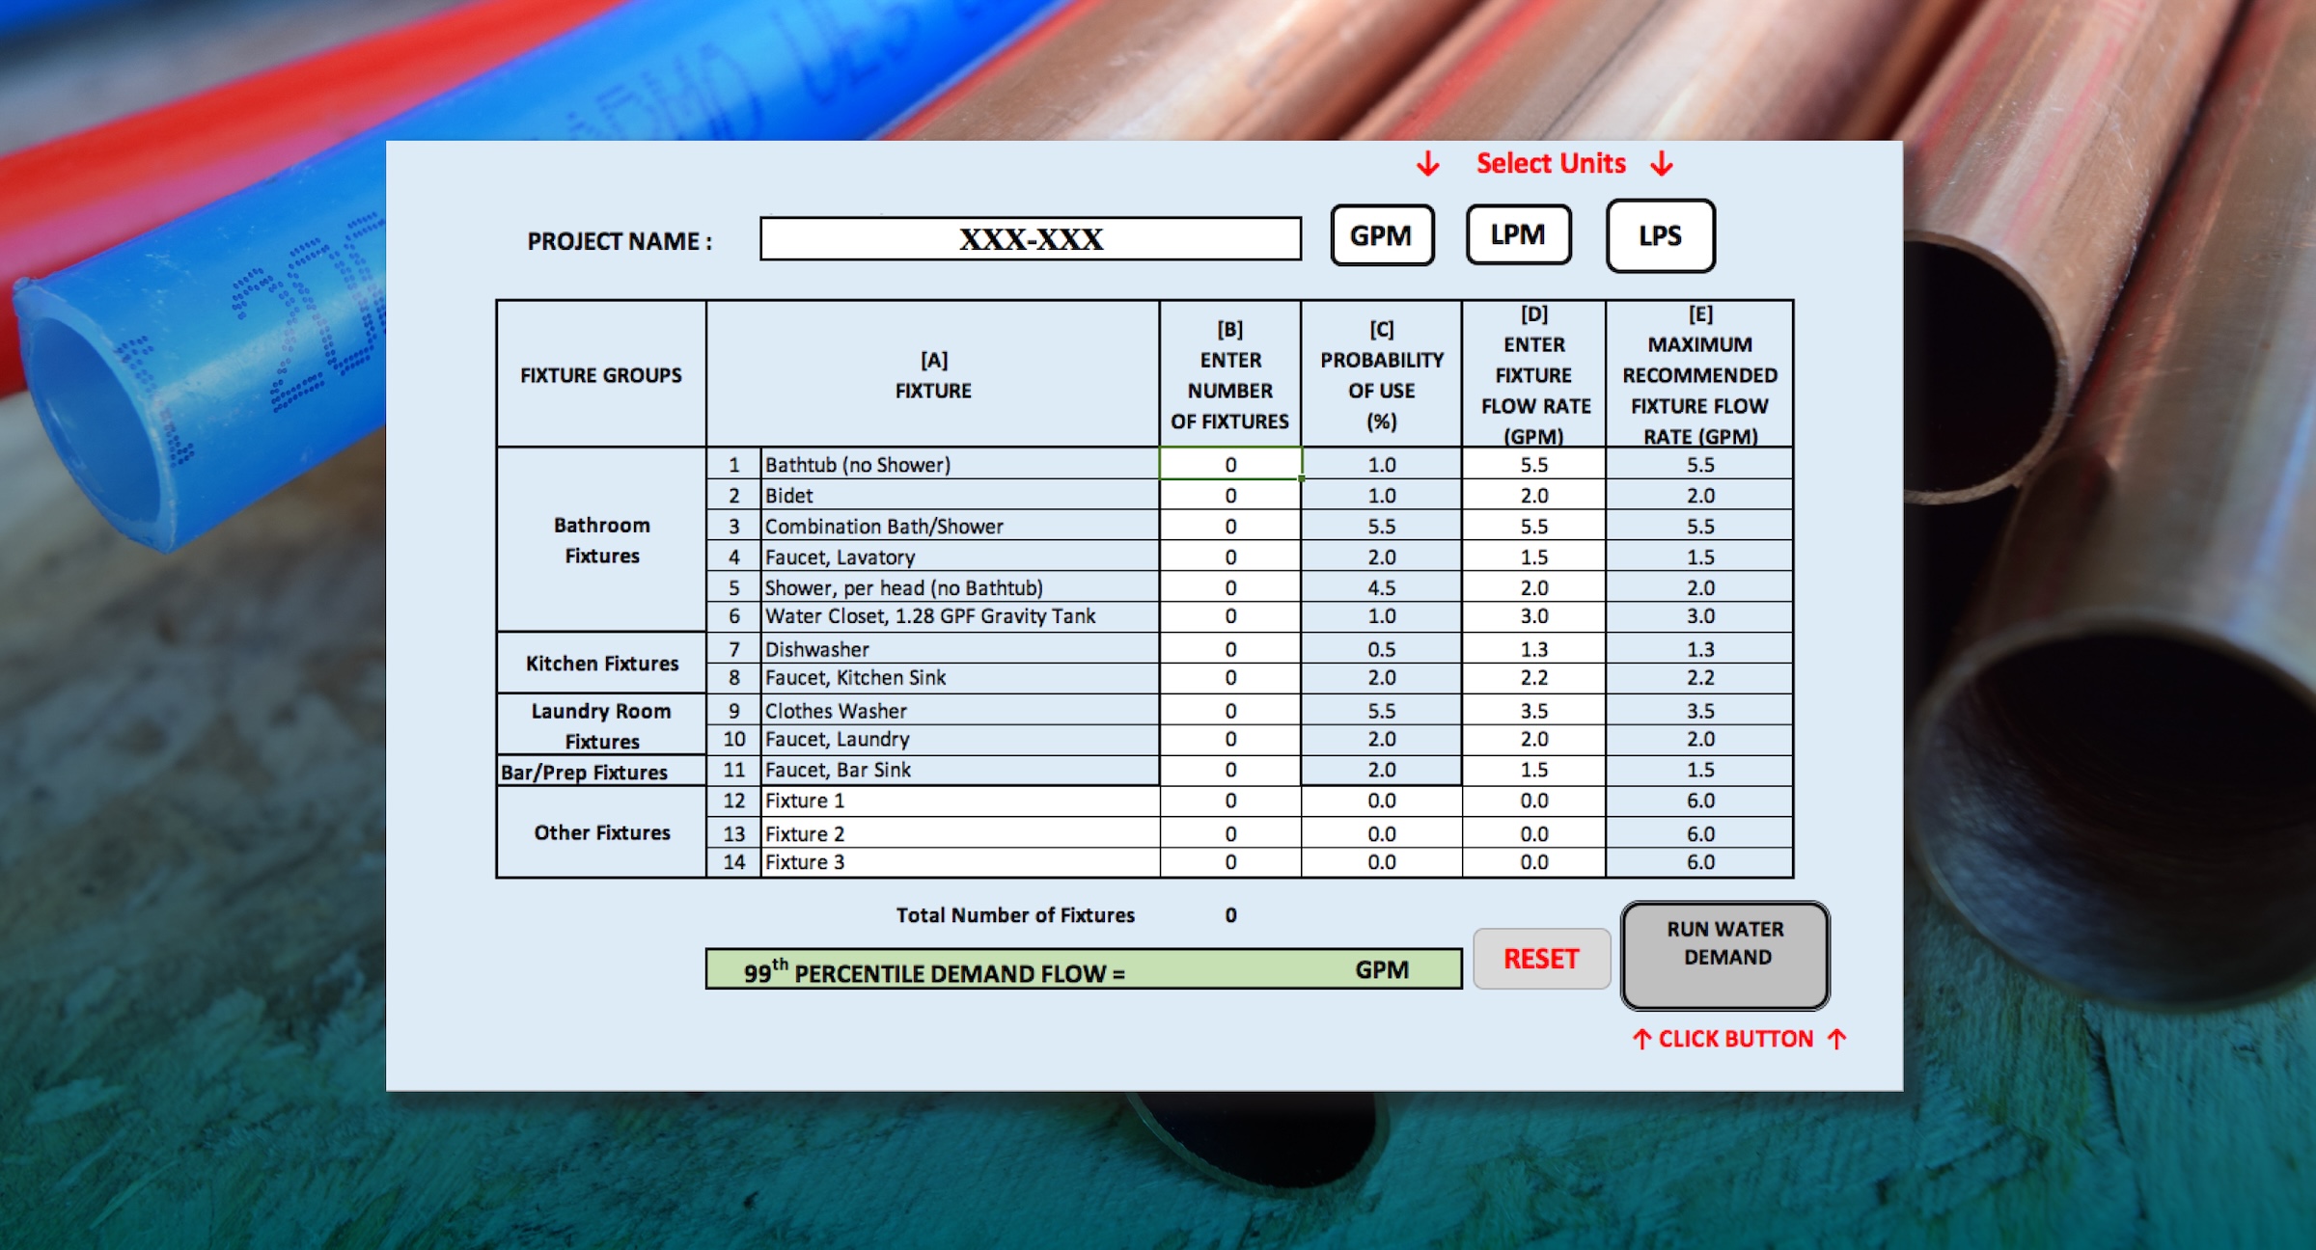Click the PROJECT NAME input field

tap(1031, 236)
